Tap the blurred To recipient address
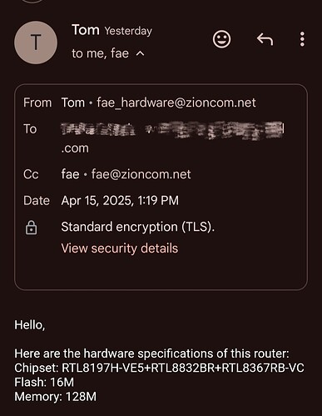 (x=172, y=138)
